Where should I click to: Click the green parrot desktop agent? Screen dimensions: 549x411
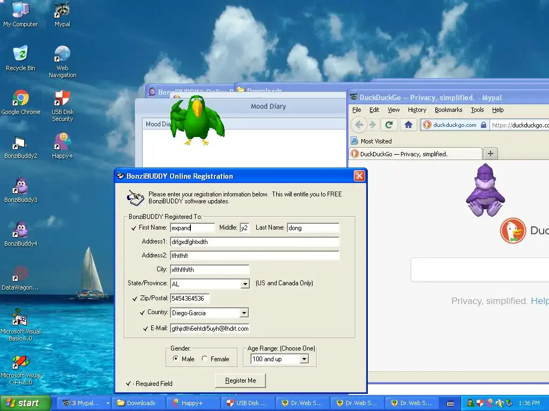click(197, 120)
